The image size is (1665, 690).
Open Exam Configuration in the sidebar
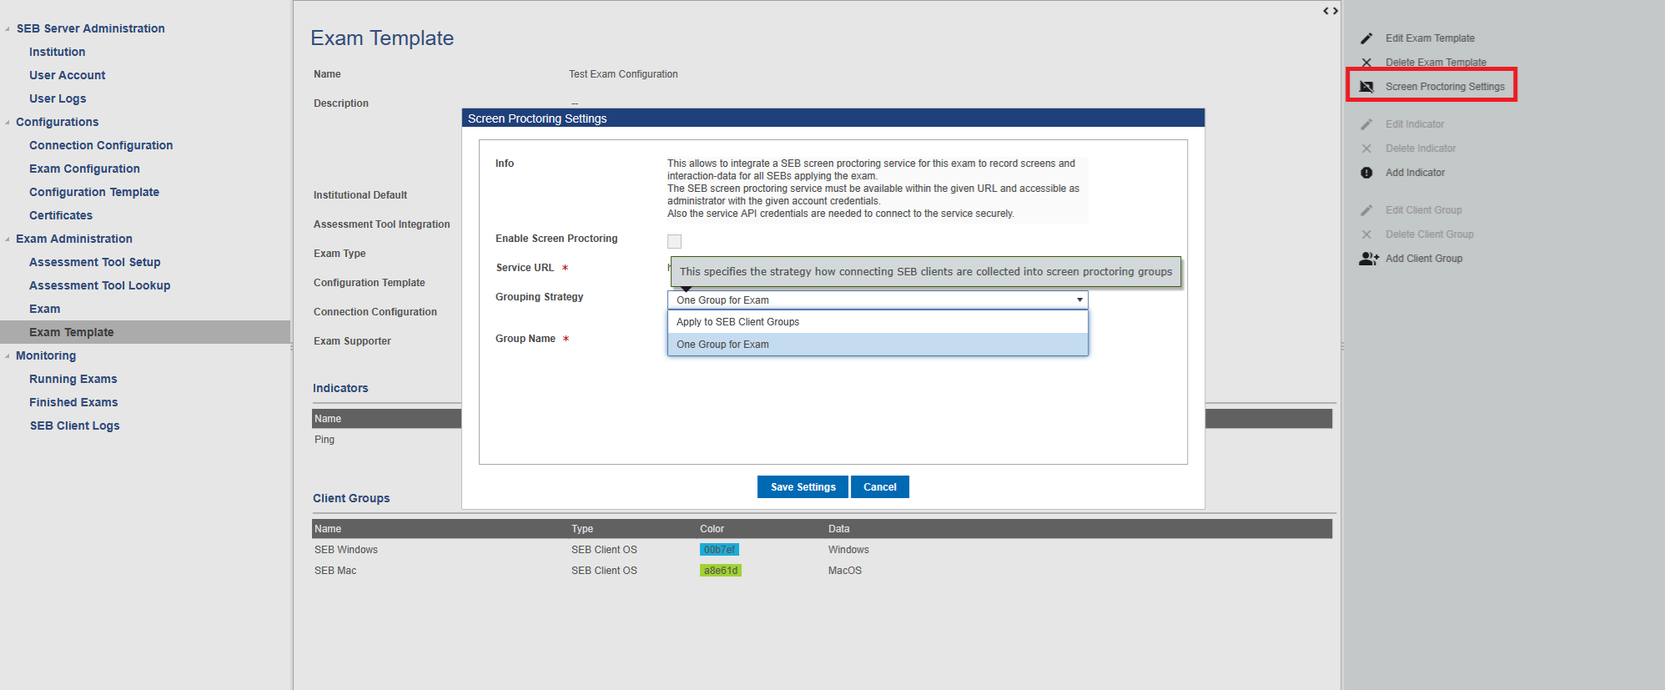click(x=84, y=169)
